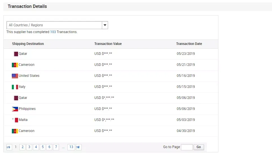272x156 pixels.
Task: Go to page 2 of transactions
Action: tap(22, 147)
